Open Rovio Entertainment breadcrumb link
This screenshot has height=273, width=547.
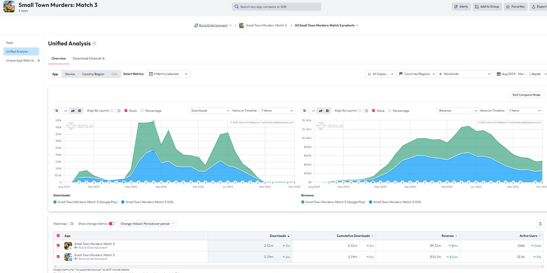(x=213, y=25)
